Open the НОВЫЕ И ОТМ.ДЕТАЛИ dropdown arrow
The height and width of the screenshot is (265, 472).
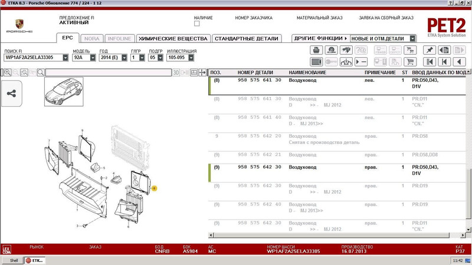point(412,38)
